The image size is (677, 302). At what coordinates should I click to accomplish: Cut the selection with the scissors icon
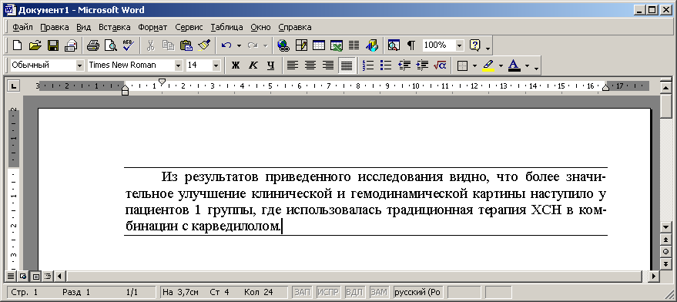point(151,45)
